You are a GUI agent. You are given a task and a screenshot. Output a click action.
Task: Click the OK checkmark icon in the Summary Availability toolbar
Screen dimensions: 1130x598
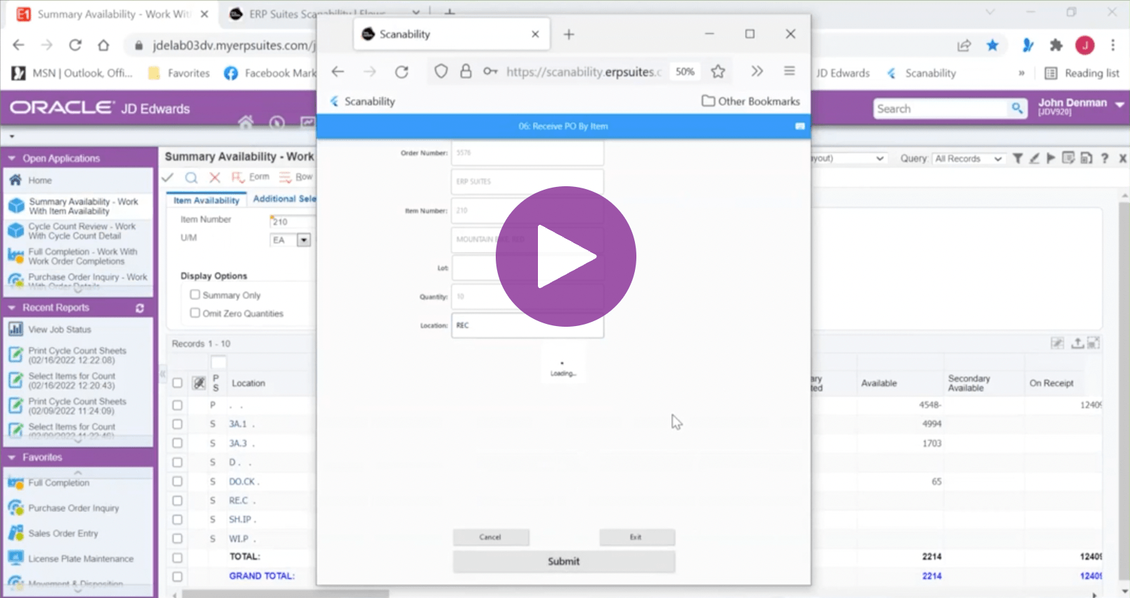tap(167, 177)
